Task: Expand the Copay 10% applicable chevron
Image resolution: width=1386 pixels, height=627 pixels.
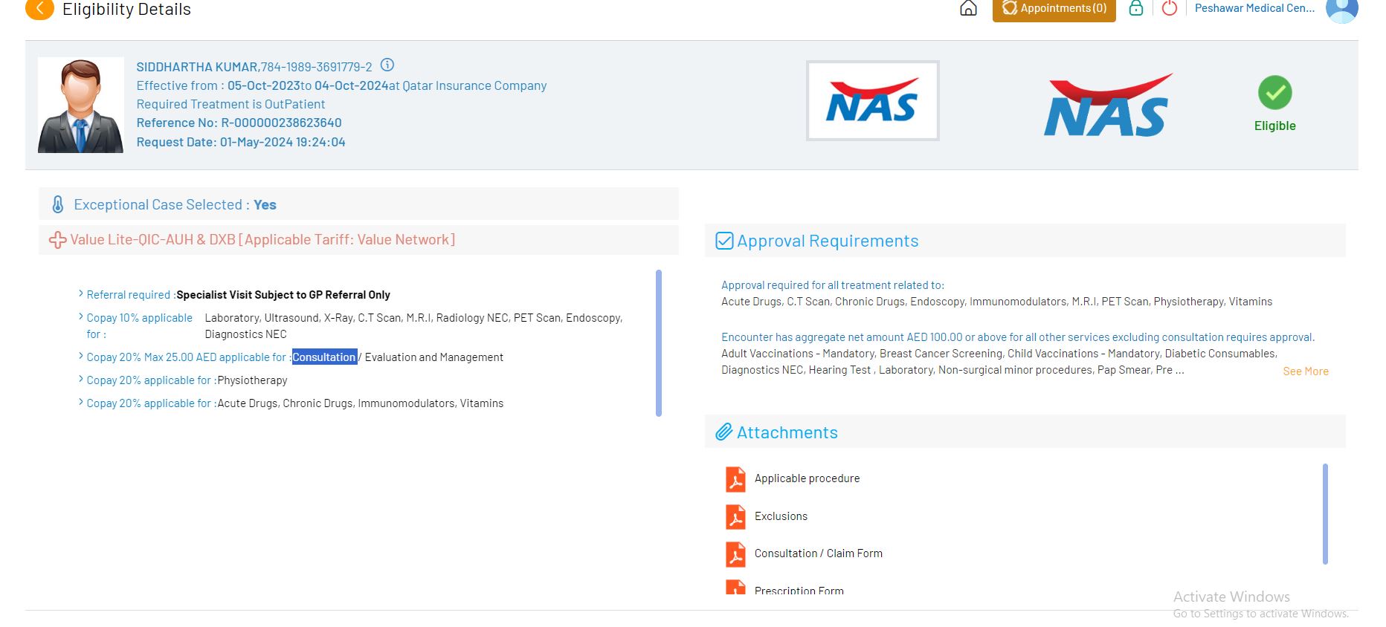Action: tap(80, 317)
